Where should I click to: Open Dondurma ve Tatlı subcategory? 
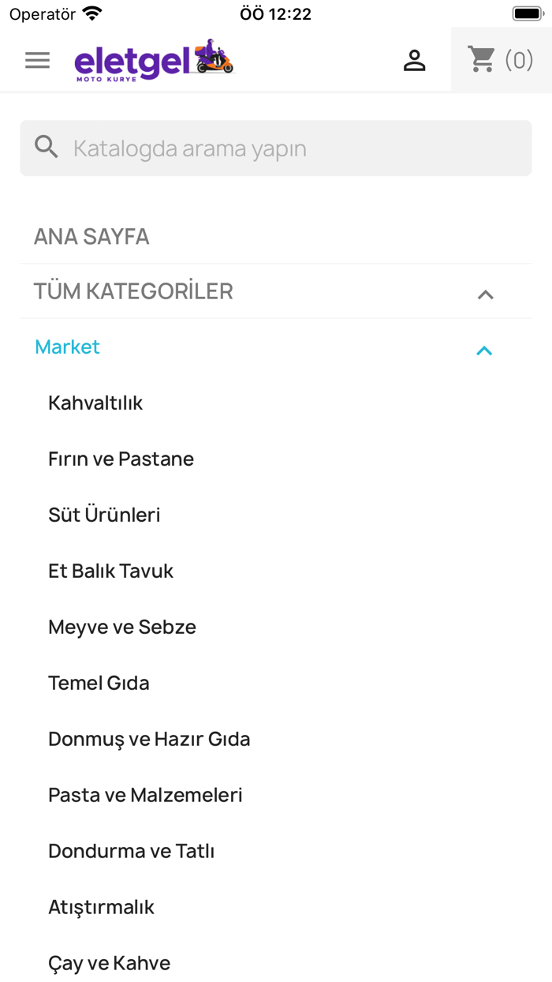click(x=132, y=852)
